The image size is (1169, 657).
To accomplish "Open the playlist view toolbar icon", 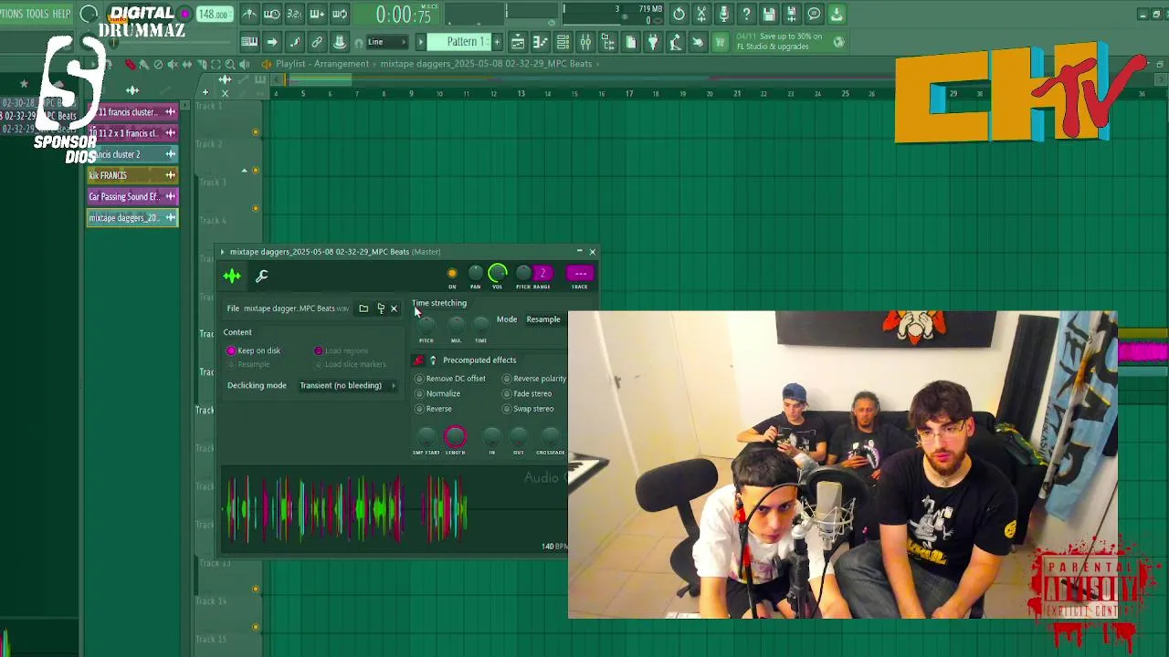I will [518, 42].
